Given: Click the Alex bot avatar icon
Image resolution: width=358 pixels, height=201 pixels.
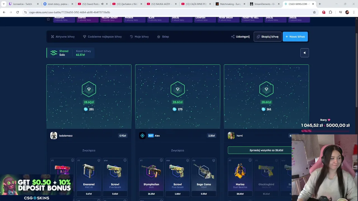Looking at the screenshot, I should [142, 136].
